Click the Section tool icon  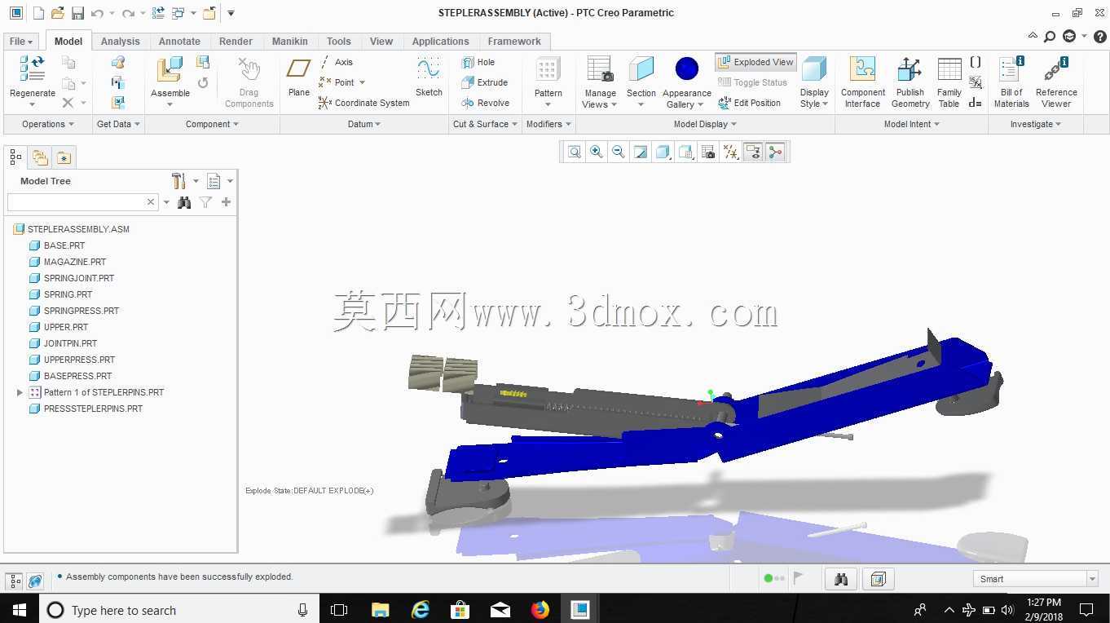641,69
